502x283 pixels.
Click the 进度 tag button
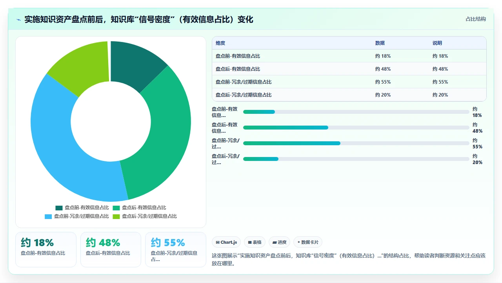tap(279, 242)
